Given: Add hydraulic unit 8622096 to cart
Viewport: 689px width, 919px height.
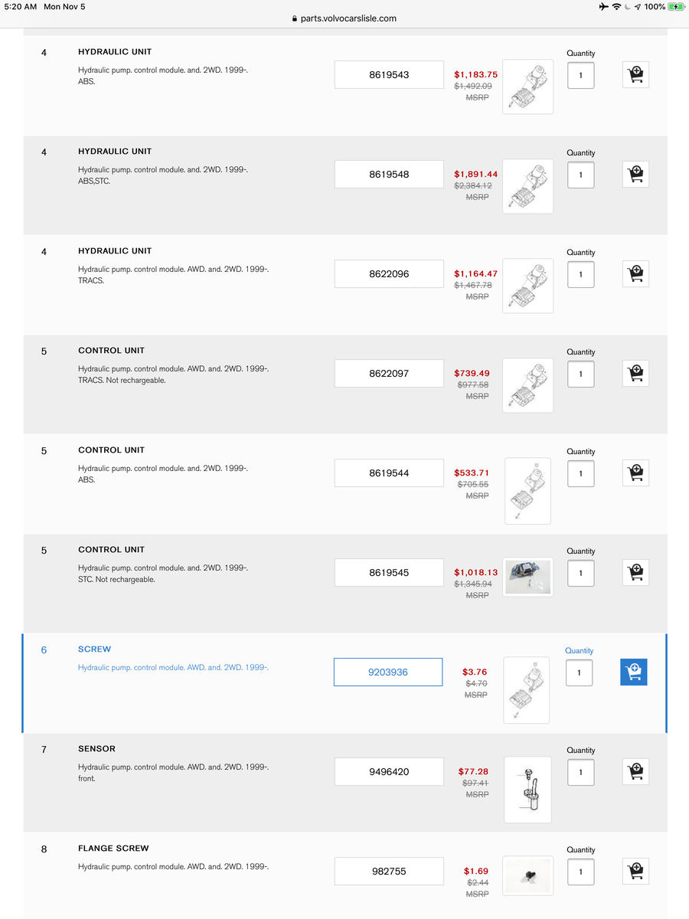Looking at the screenshot, I should click(x=635, y=274).
